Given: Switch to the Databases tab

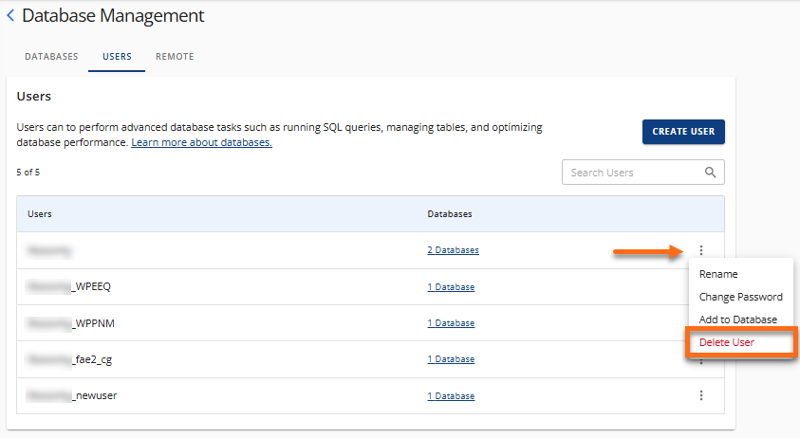Looking at the screenshot, I should (51, 57).
